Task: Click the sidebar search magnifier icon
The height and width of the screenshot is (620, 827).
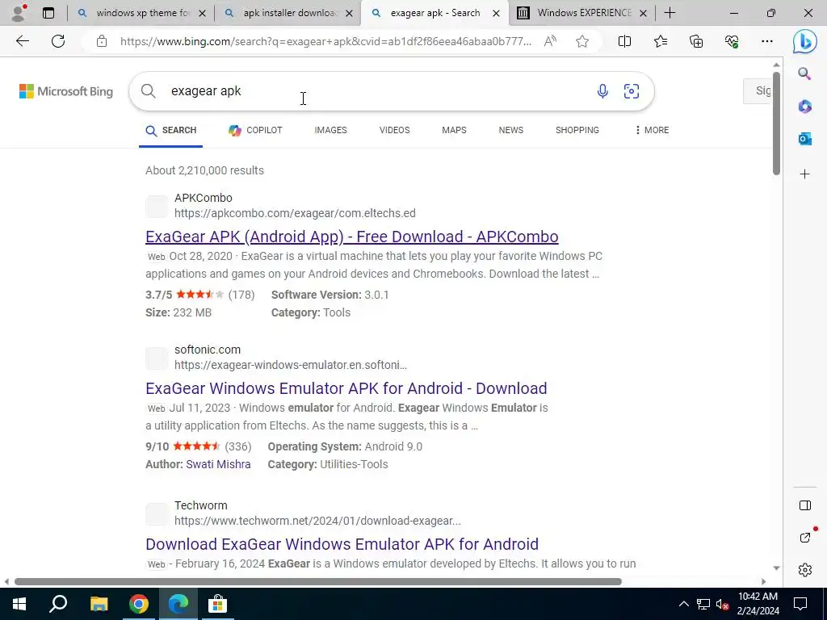Action: tap(804, 73)
